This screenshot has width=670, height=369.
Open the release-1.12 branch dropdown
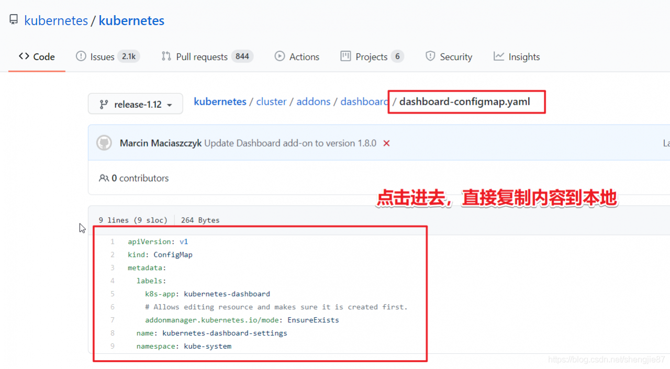click(x=135, y=104)
